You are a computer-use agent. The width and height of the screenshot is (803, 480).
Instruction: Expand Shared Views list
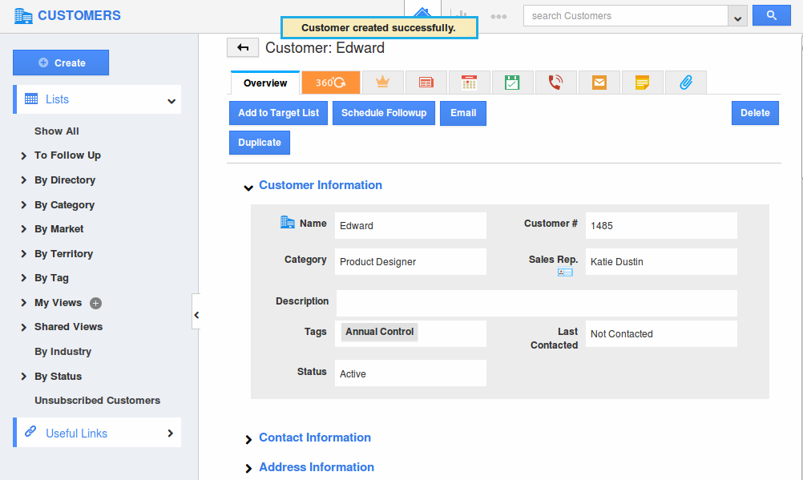tap(23, 327)
